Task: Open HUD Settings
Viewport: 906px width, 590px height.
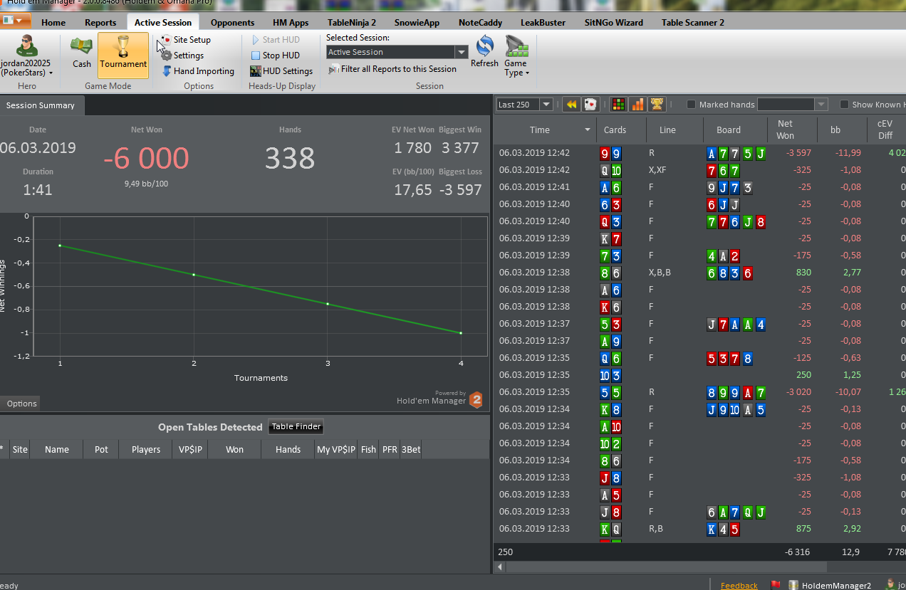Action: click(x=282, y=71)
